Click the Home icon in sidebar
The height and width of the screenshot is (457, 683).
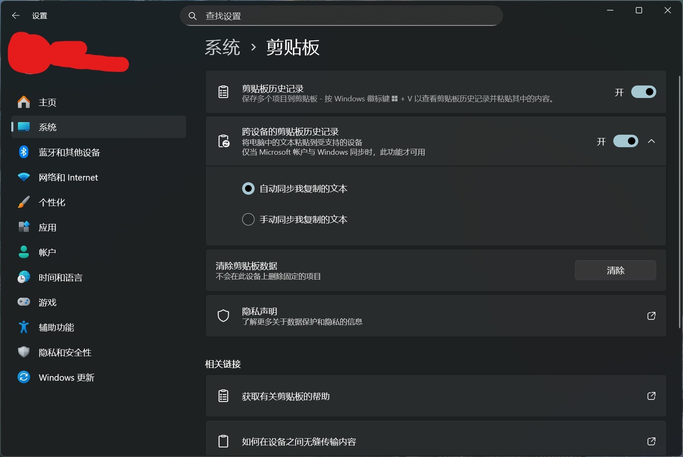pos(23,102)
